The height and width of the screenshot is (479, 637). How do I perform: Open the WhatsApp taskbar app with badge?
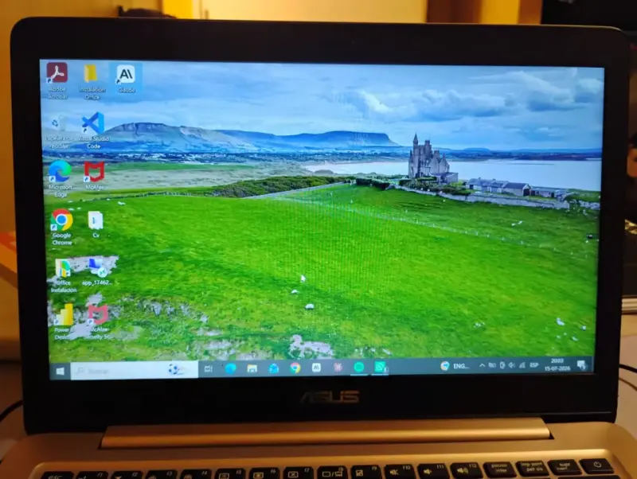(381, 367)
